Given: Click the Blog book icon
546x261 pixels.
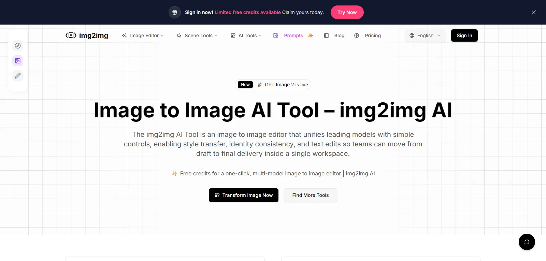Looking at the screenshot, I should [326, 35].
